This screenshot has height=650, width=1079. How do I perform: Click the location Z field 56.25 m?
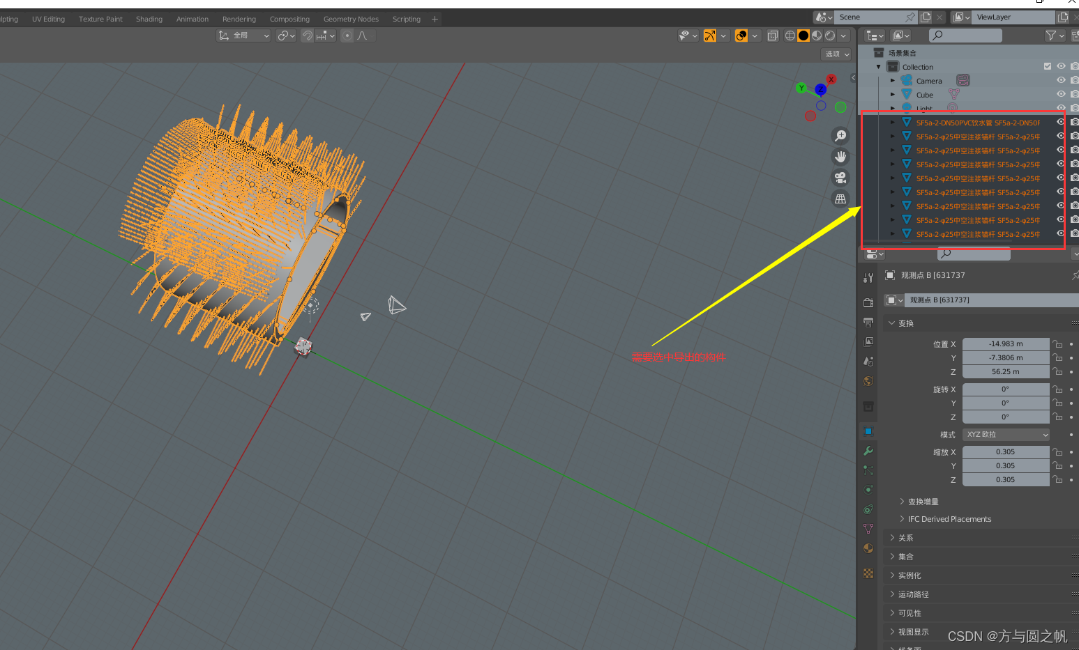pos(1006,372)
